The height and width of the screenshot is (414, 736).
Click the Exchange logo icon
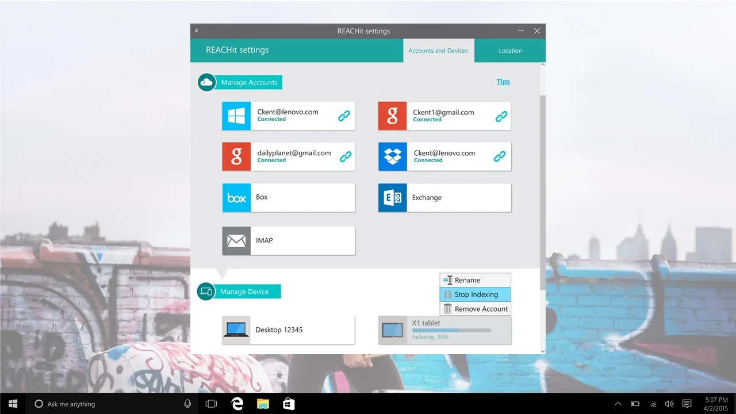point(392,198)
